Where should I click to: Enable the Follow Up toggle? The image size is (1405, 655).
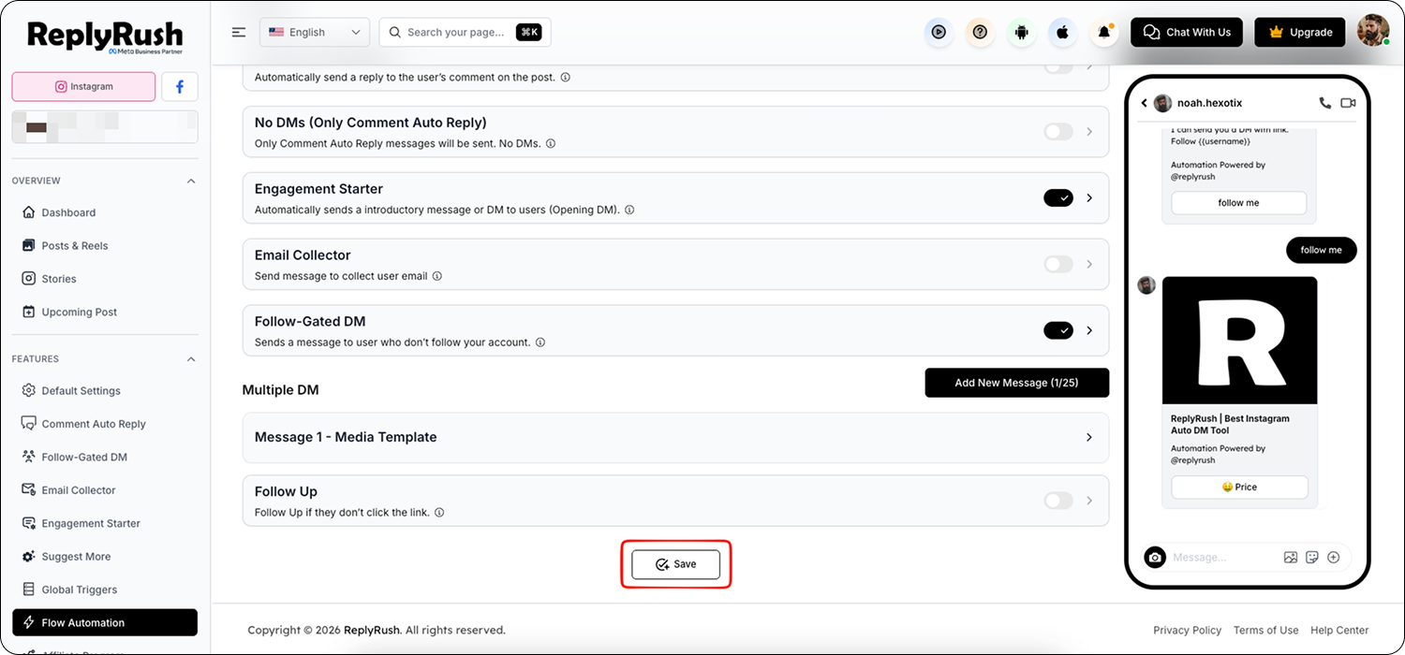[1058, 501]
